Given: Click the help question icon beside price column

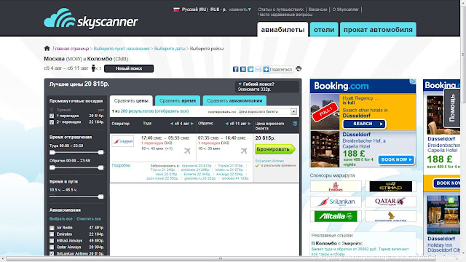Looking at the screenshot, I should (295, 124).
